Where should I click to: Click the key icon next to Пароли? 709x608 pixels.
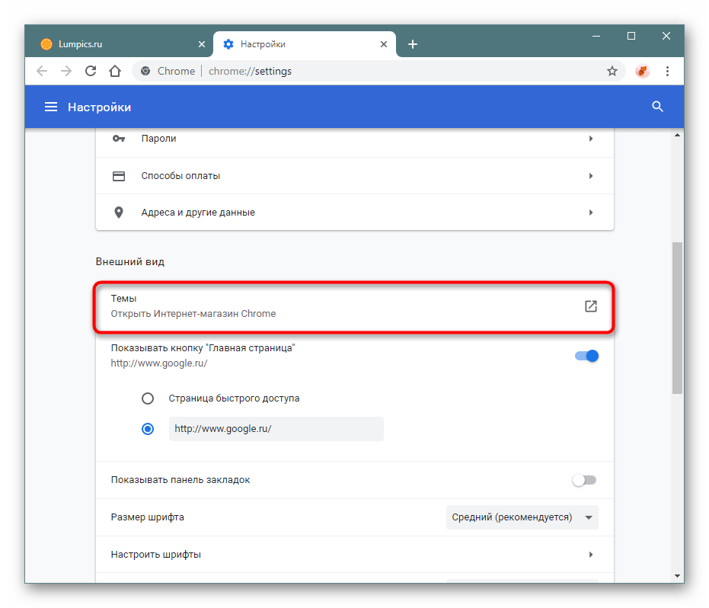click(x=119, y=139)
